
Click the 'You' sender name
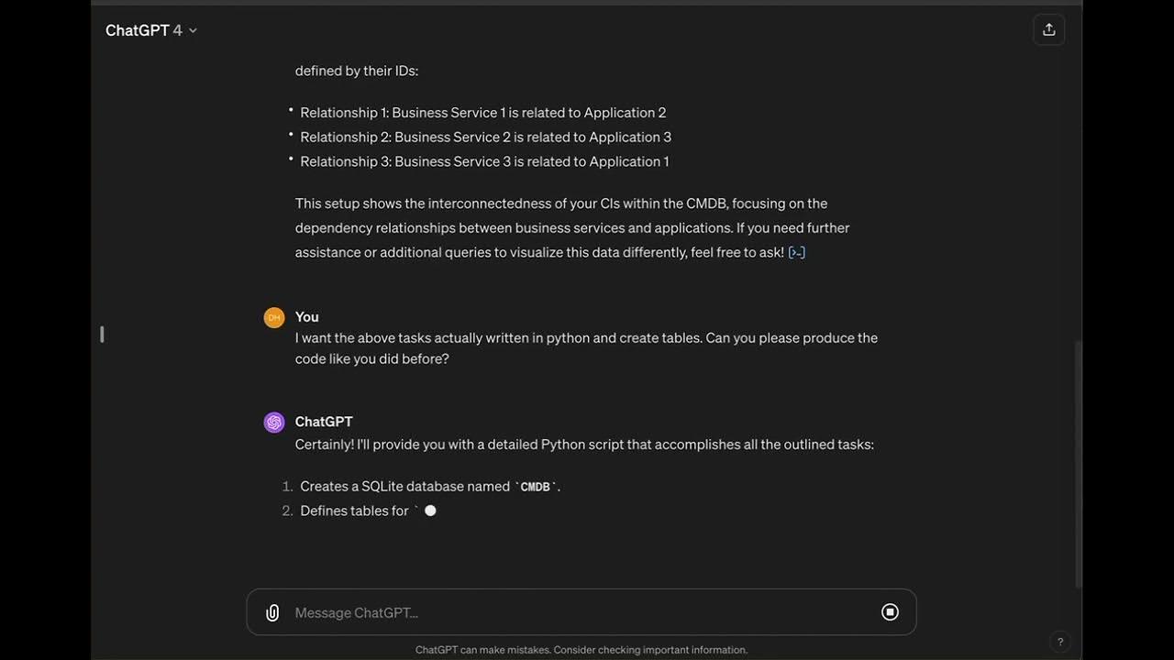click(x=307, y=317)
